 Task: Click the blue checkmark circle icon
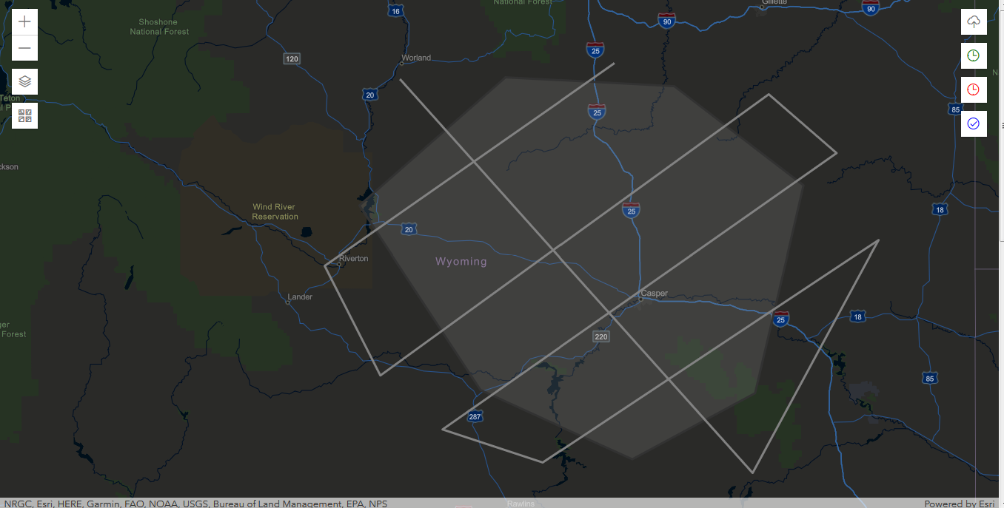point(974,123)
